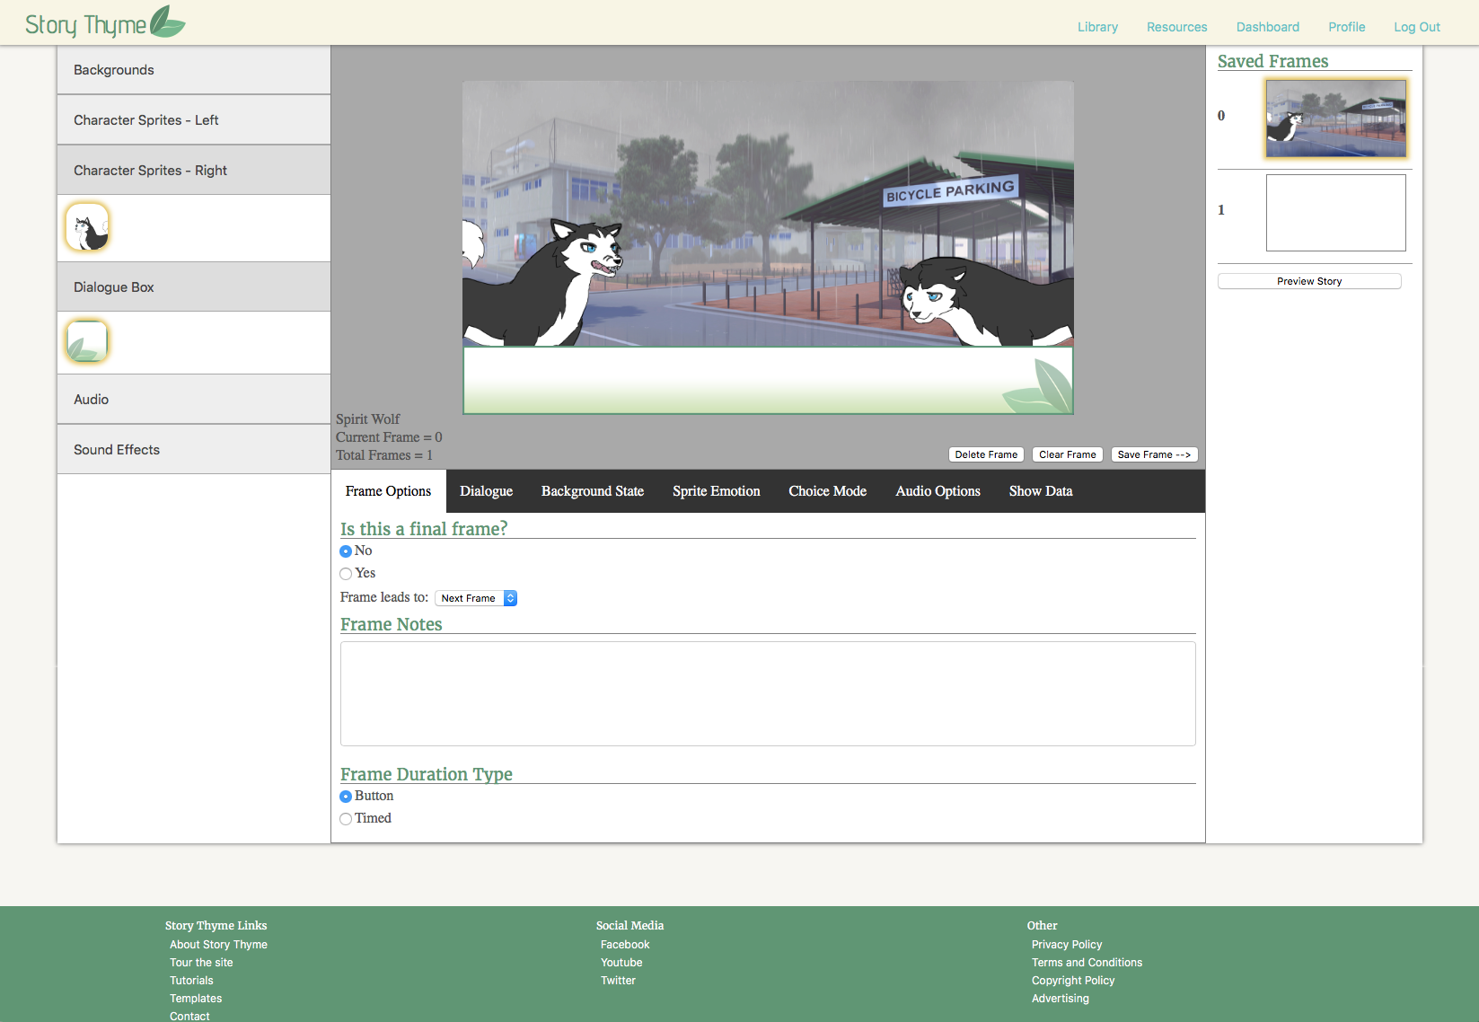The image size is (1479, 1022).
Task: Open About Story Thyme footer link
Action: 218,945
